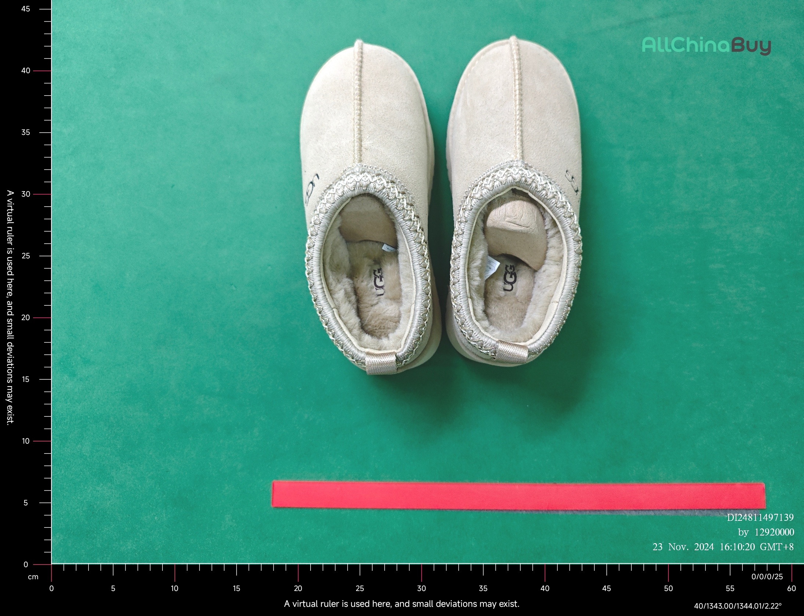Click the 60 mark on horizontal ruler

pyautogui.click(x=791, y=588)
